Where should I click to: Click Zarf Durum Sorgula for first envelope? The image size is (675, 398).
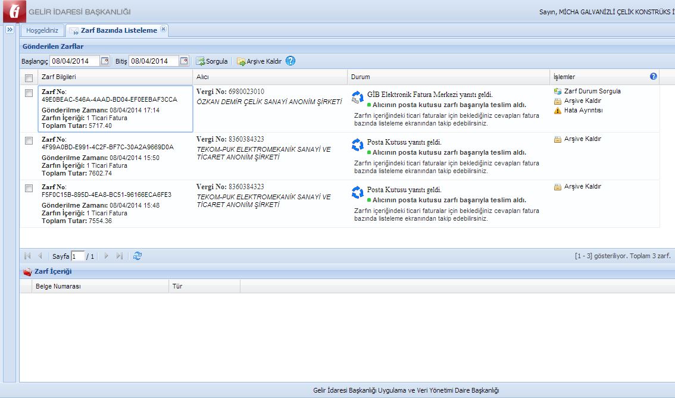pyautogui.click(x=592, y=92)
